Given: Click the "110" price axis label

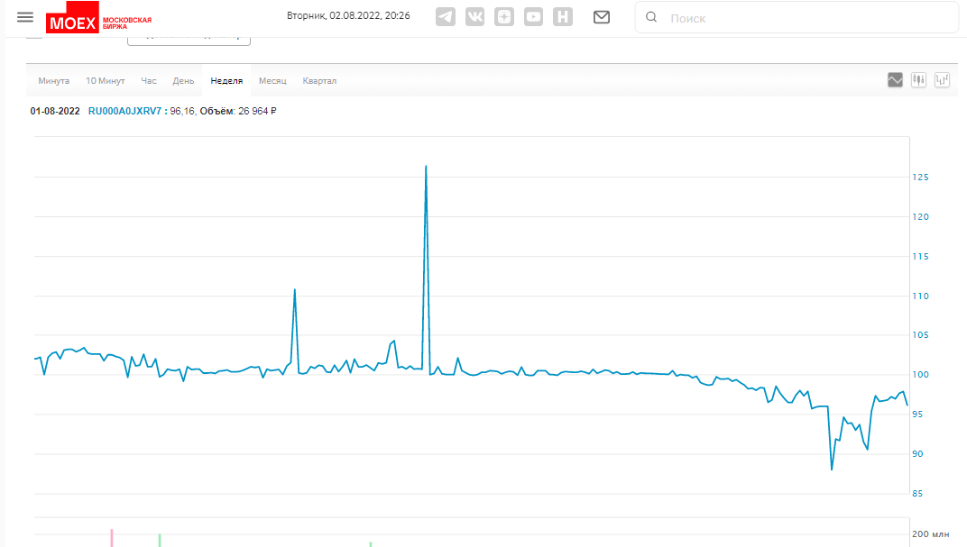Looking at the screenshot, I should [x=920, y=296].
